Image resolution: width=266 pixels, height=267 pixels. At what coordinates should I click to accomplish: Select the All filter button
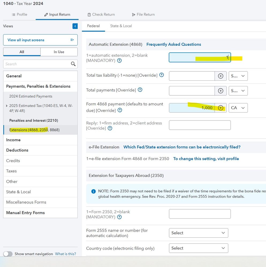coord(22,52)
